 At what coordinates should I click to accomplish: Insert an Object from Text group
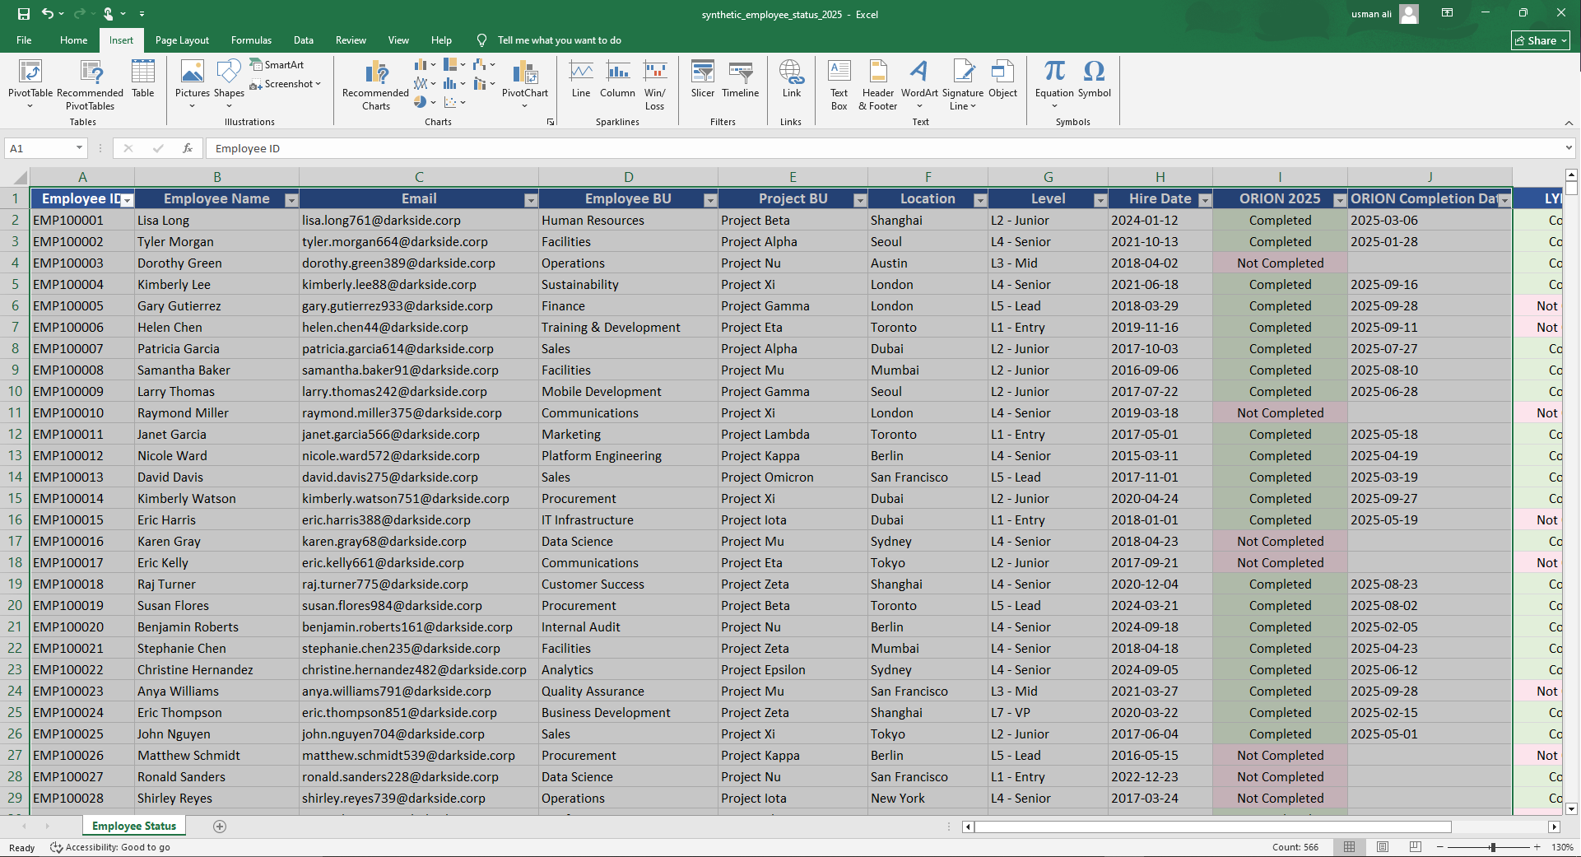(x=1002, y=79)
